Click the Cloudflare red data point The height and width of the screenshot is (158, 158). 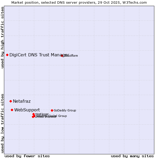coord(62,56)
